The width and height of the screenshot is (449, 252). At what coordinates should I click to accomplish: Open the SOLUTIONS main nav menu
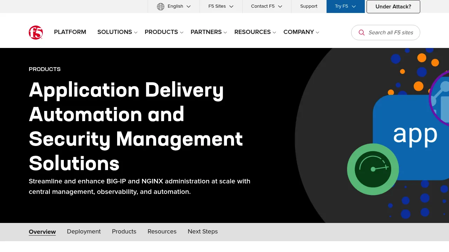[115, 32]
